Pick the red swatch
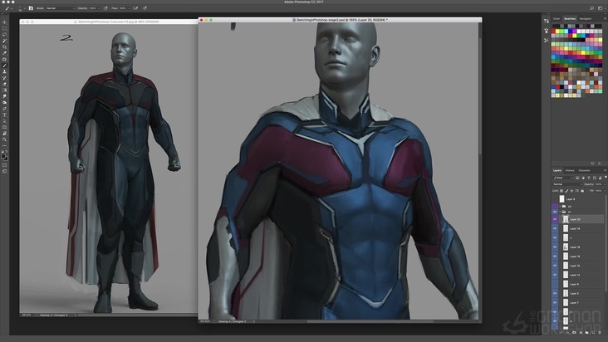The width and height of the screenshot is (608, 342). pos(553,31)
